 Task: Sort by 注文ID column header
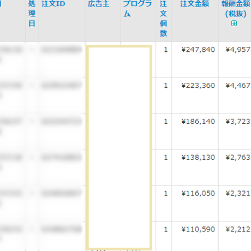tap(53, 4)
